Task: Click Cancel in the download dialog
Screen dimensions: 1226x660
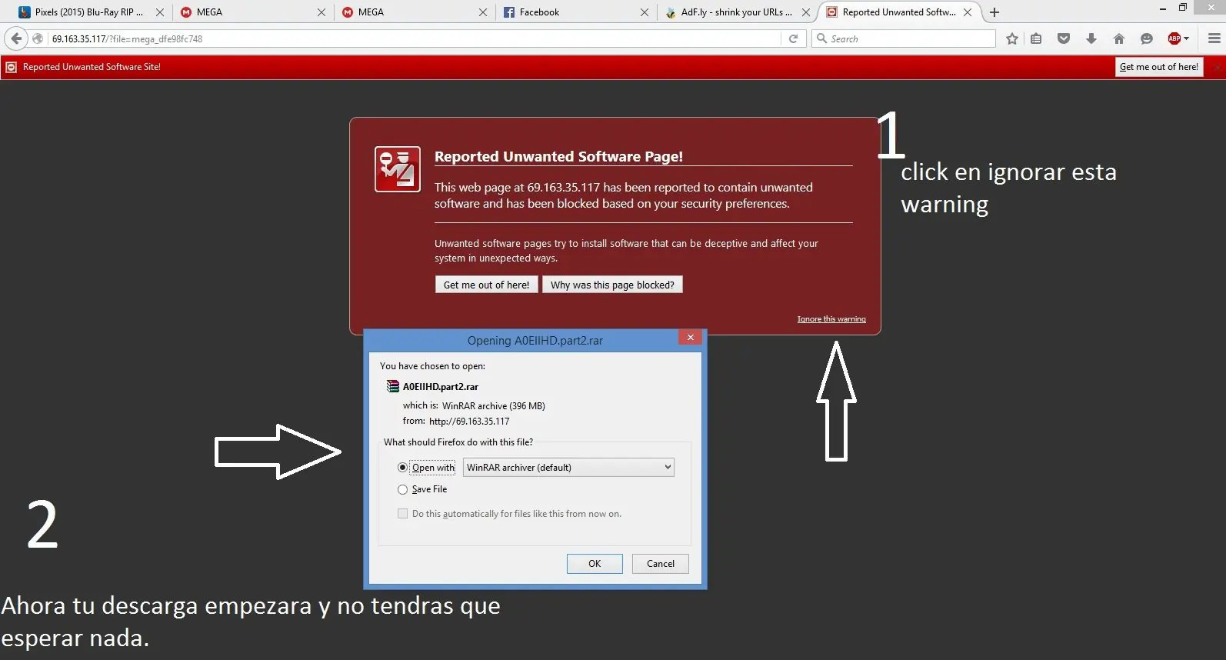Action: click(x=661, y=564)
